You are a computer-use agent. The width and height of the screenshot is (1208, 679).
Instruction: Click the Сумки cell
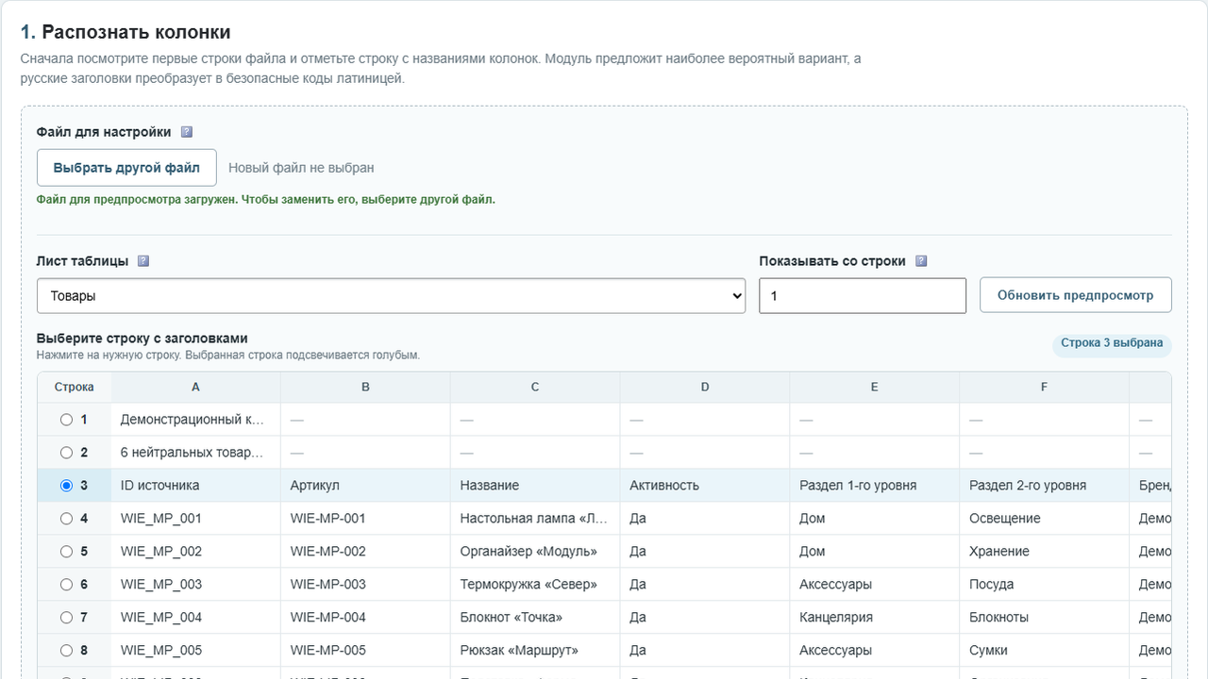click(x=1044, y=651)
